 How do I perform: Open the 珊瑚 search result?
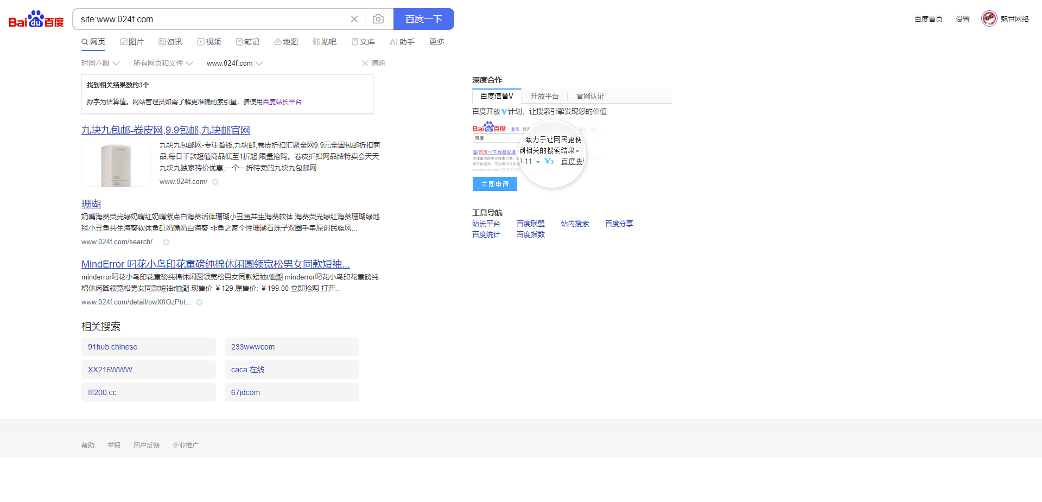[91, 204]
